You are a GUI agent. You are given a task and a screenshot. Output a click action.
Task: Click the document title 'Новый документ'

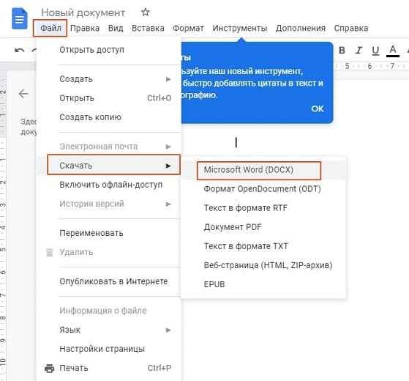tap(83, 12)
